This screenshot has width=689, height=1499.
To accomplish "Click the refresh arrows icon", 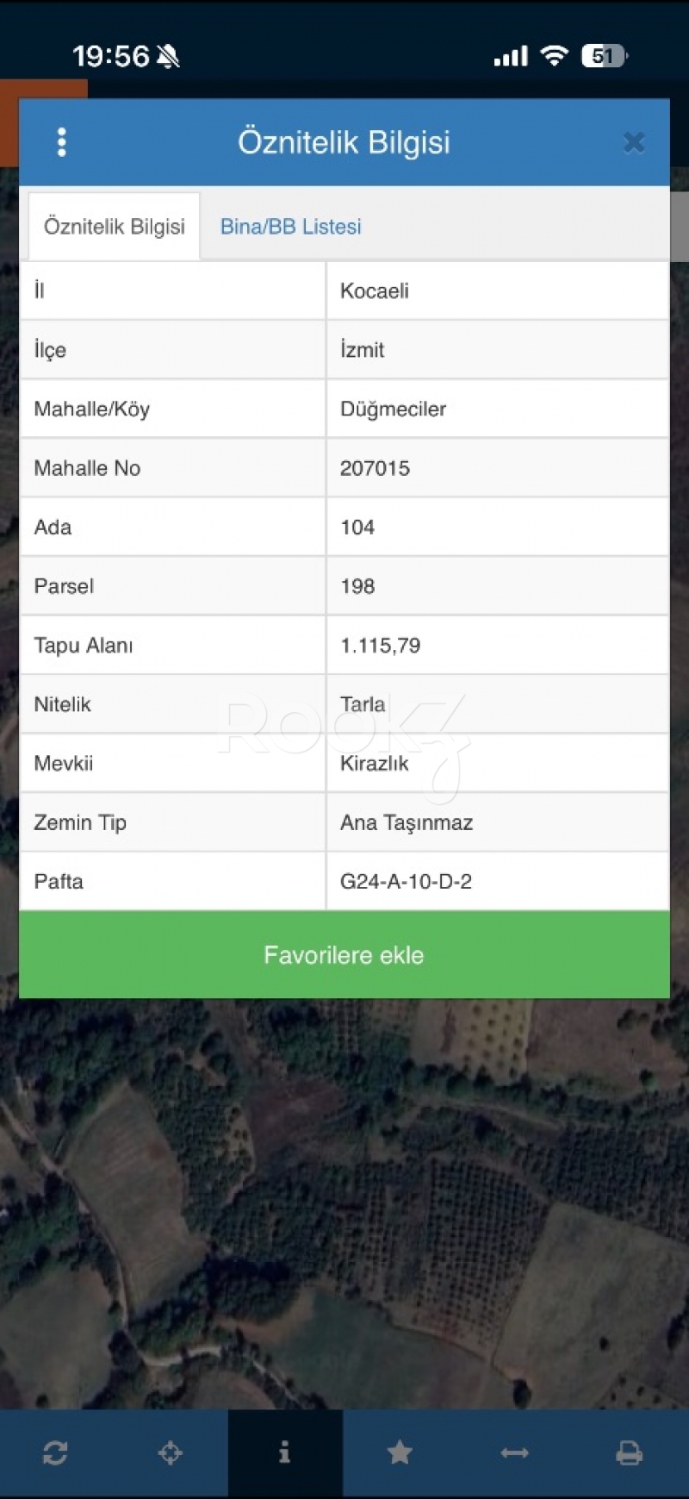I will (x=55, y=1453).
